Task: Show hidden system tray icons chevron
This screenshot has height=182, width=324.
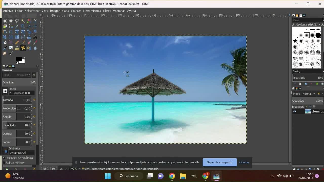Action: (x=272, y=176)
